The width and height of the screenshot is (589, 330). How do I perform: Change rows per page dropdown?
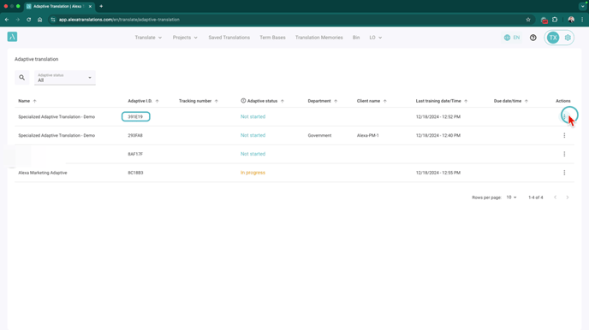(x=511, y=197)
